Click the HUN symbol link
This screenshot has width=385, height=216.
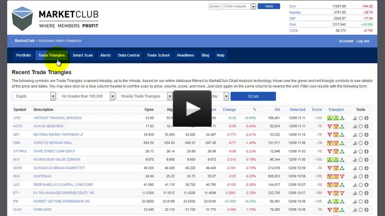[17, 176]
